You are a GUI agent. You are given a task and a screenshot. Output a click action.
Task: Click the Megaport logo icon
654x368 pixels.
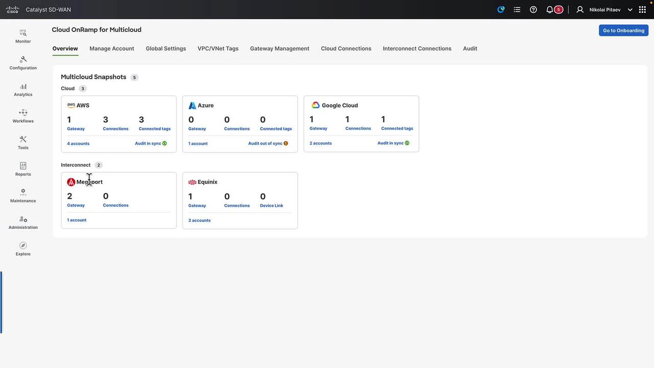point(71,182)
